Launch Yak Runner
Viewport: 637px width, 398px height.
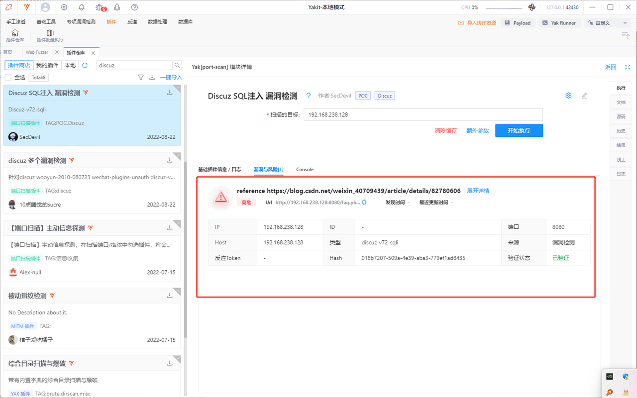click(x=559, y=23)
